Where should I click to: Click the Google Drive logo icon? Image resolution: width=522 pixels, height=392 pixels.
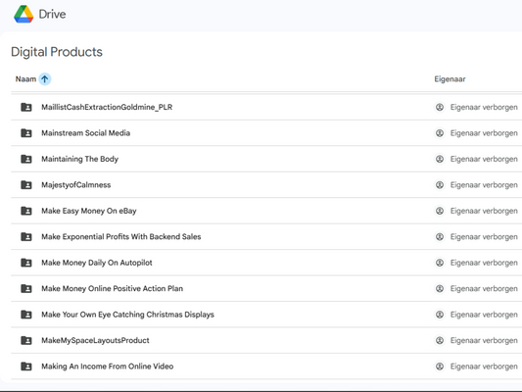[x=24, y=14]
